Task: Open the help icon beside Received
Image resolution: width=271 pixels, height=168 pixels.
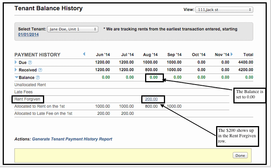Action: pyautogui.click(x=40, y=70)
